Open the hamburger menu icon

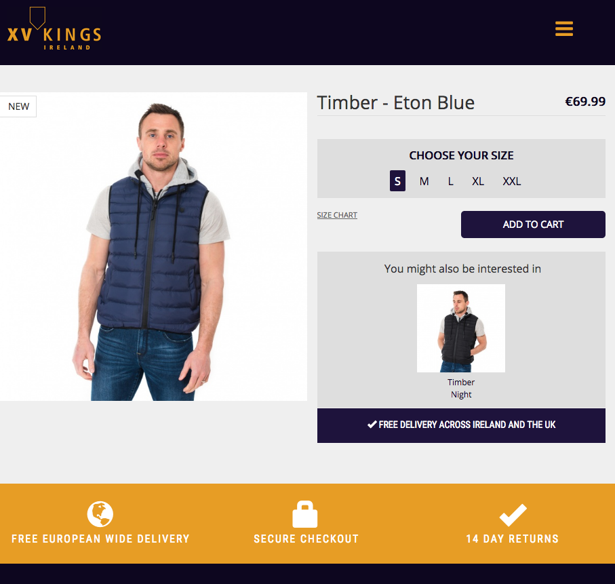[x=564, y=28]
